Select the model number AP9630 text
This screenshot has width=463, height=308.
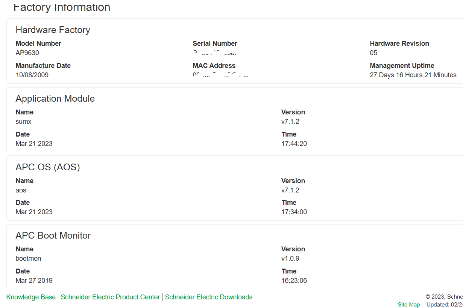pyautogui.click(x=27, y=53)
